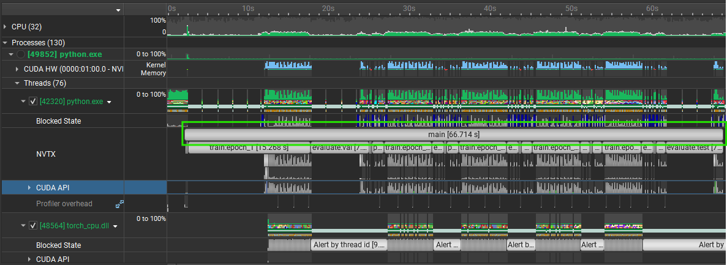727x265 pixels.
Task: Select the Profiler overhead row label
Action: click(64, 203)
